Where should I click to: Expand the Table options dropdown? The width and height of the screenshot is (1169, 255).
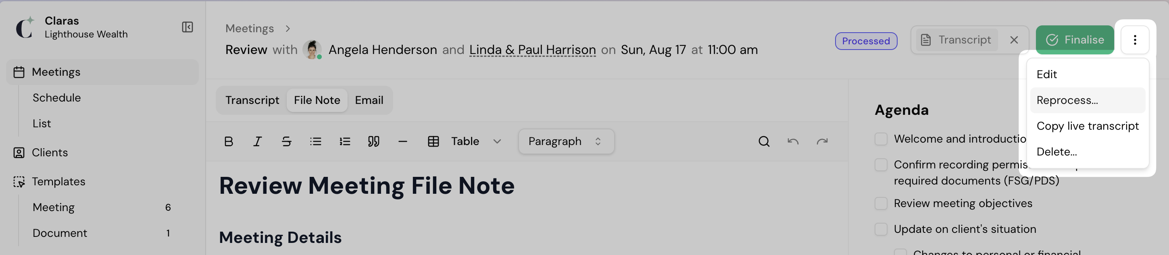pyautogui.click(x=497, y=141)
